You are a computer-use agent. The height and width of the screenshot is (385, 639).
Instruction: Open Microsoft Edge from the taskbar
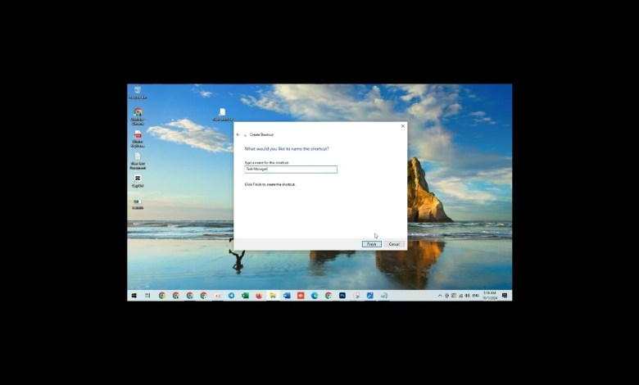pos(315,296)
